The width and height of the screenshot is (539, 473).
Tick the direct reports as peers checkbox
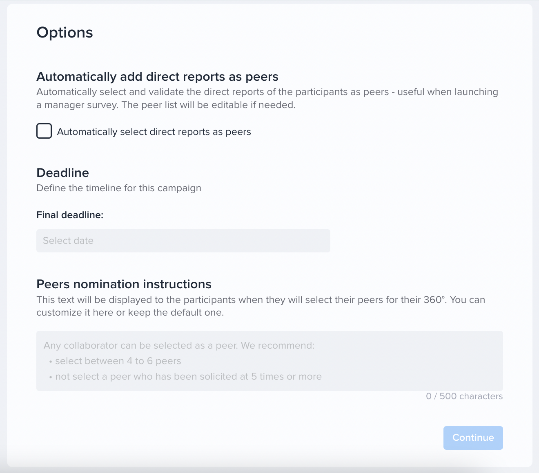pos(44,131)
